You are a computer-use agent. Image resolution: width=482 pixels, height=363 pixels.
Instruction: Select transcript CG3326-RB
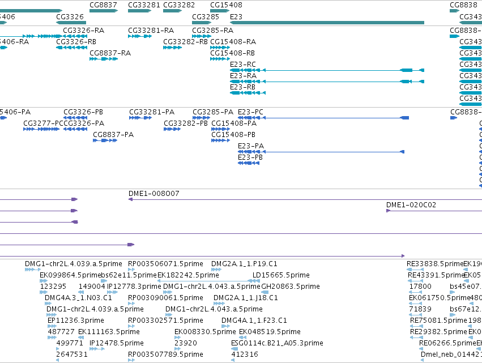click(x=71, y=48)
